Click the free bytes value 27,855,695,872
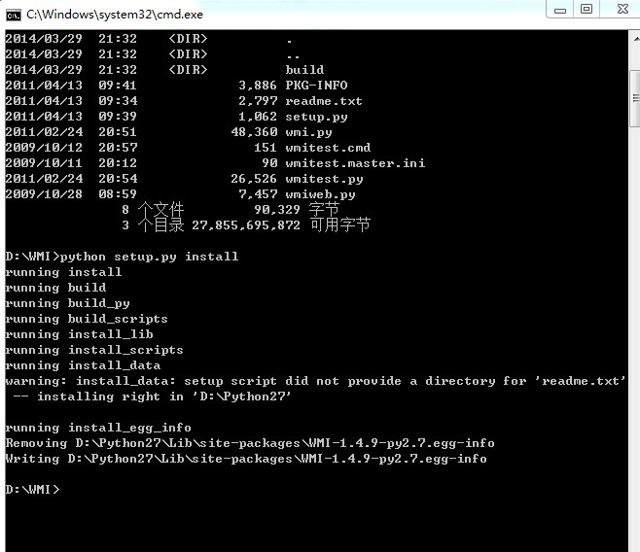 pos(246,225)
